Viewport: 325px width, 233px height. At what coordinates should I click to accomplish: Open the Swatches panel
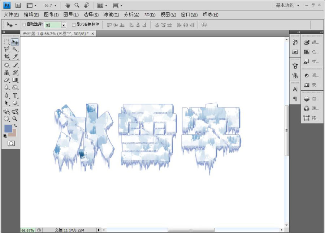[311, 52]
